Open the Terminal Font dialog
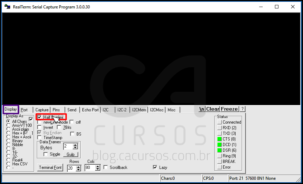This screenshot has height=184, width=303. (x=50, y=167)
